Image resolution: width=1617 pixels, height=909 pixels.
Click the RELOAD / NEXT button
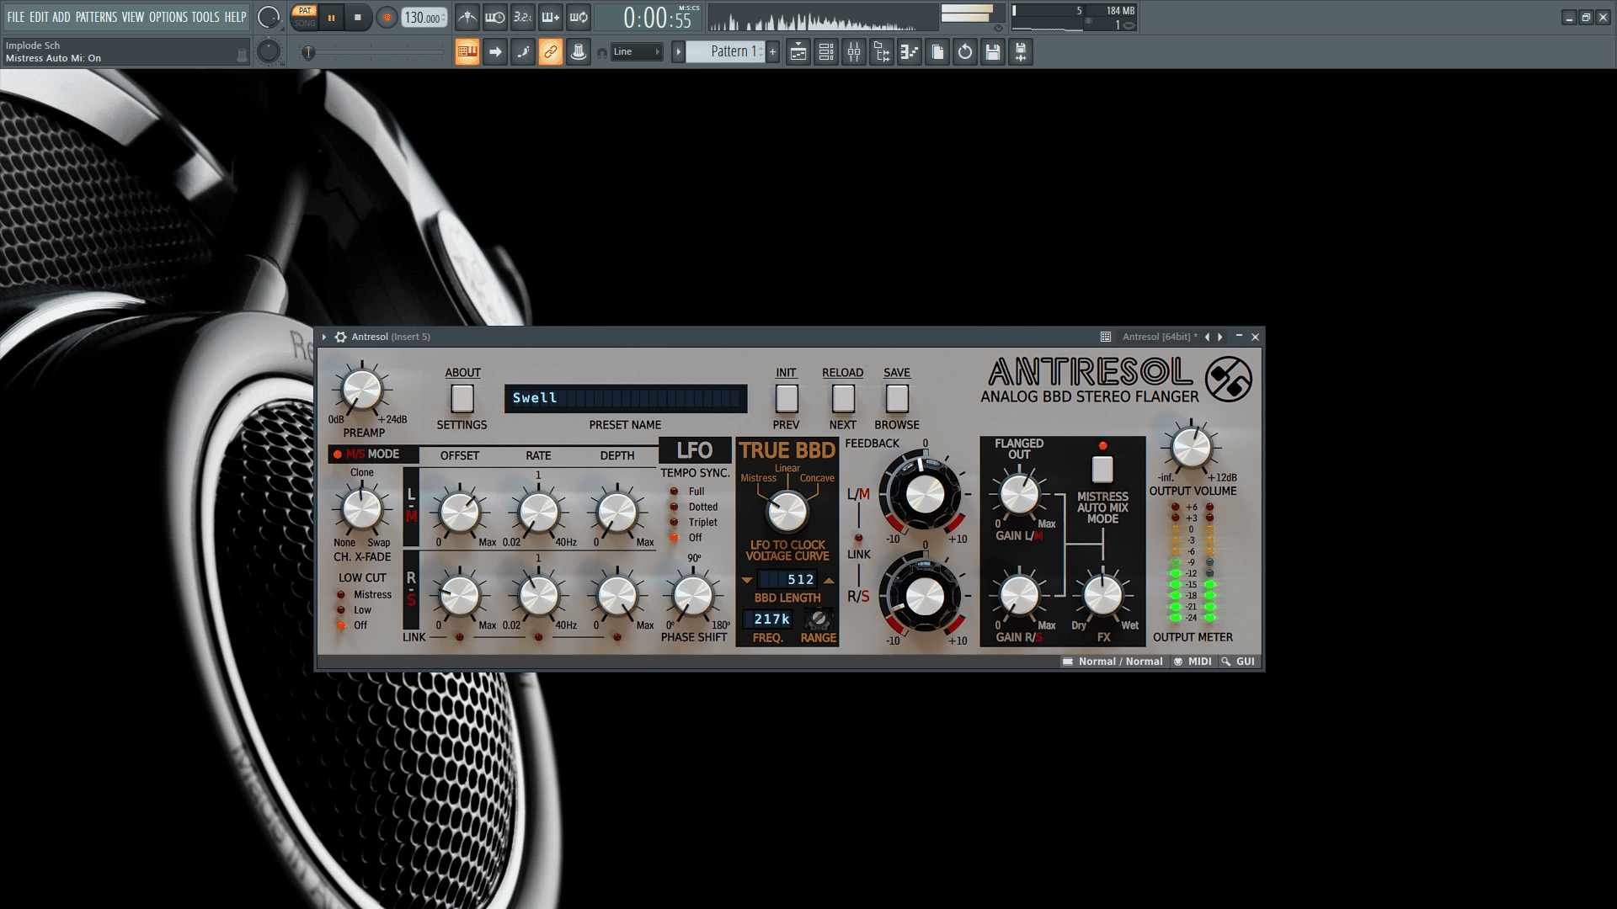click(x=843, y=398)
